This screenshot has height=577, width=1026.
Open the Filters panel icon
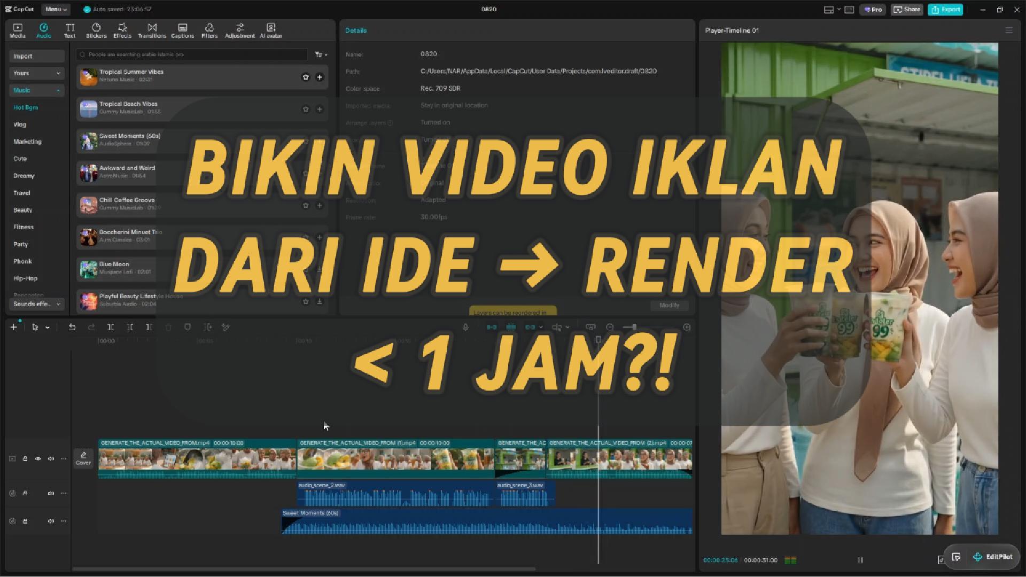[209, 31]
